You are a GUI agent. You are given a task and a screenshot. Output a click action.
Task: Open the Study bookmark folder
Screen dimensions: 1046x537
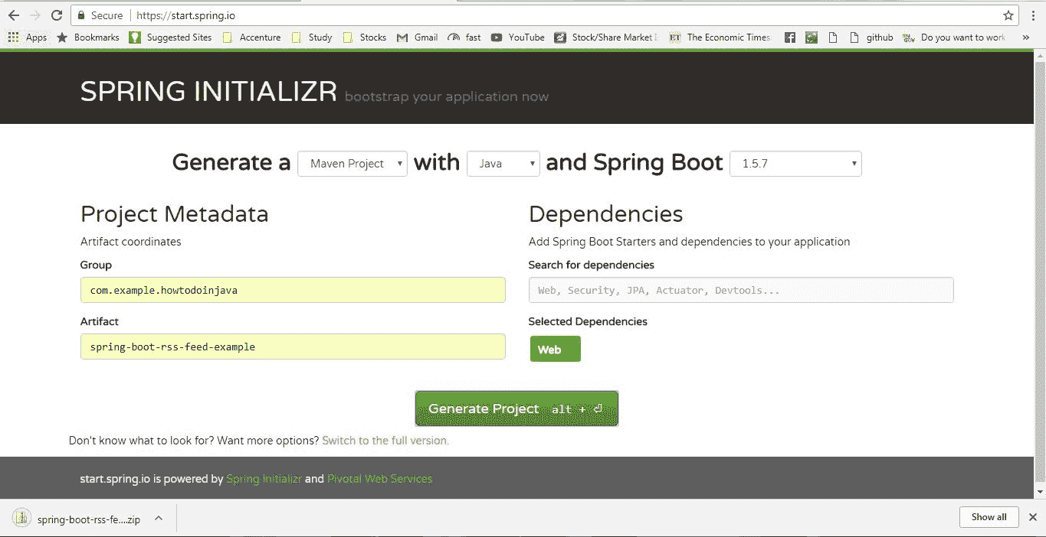pos(312,37)
